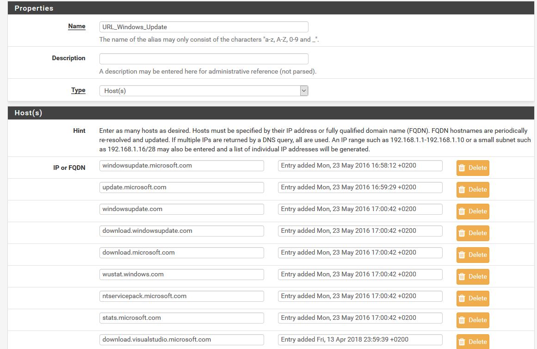Screen dimensions: 537x349
Task: Click trash icon for windowsupdate.com row
Action: tap(462, 212)
